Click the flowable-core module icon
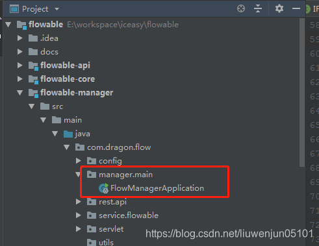Image resolution: width=319 pixels, height=246 pixels. click(33, 79)
